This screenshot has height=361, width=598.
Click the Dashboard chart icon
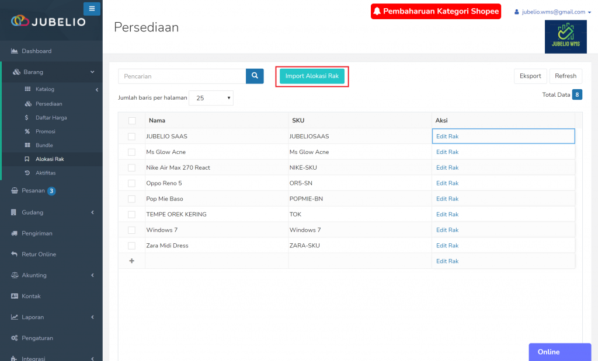(x=15, y=51)
